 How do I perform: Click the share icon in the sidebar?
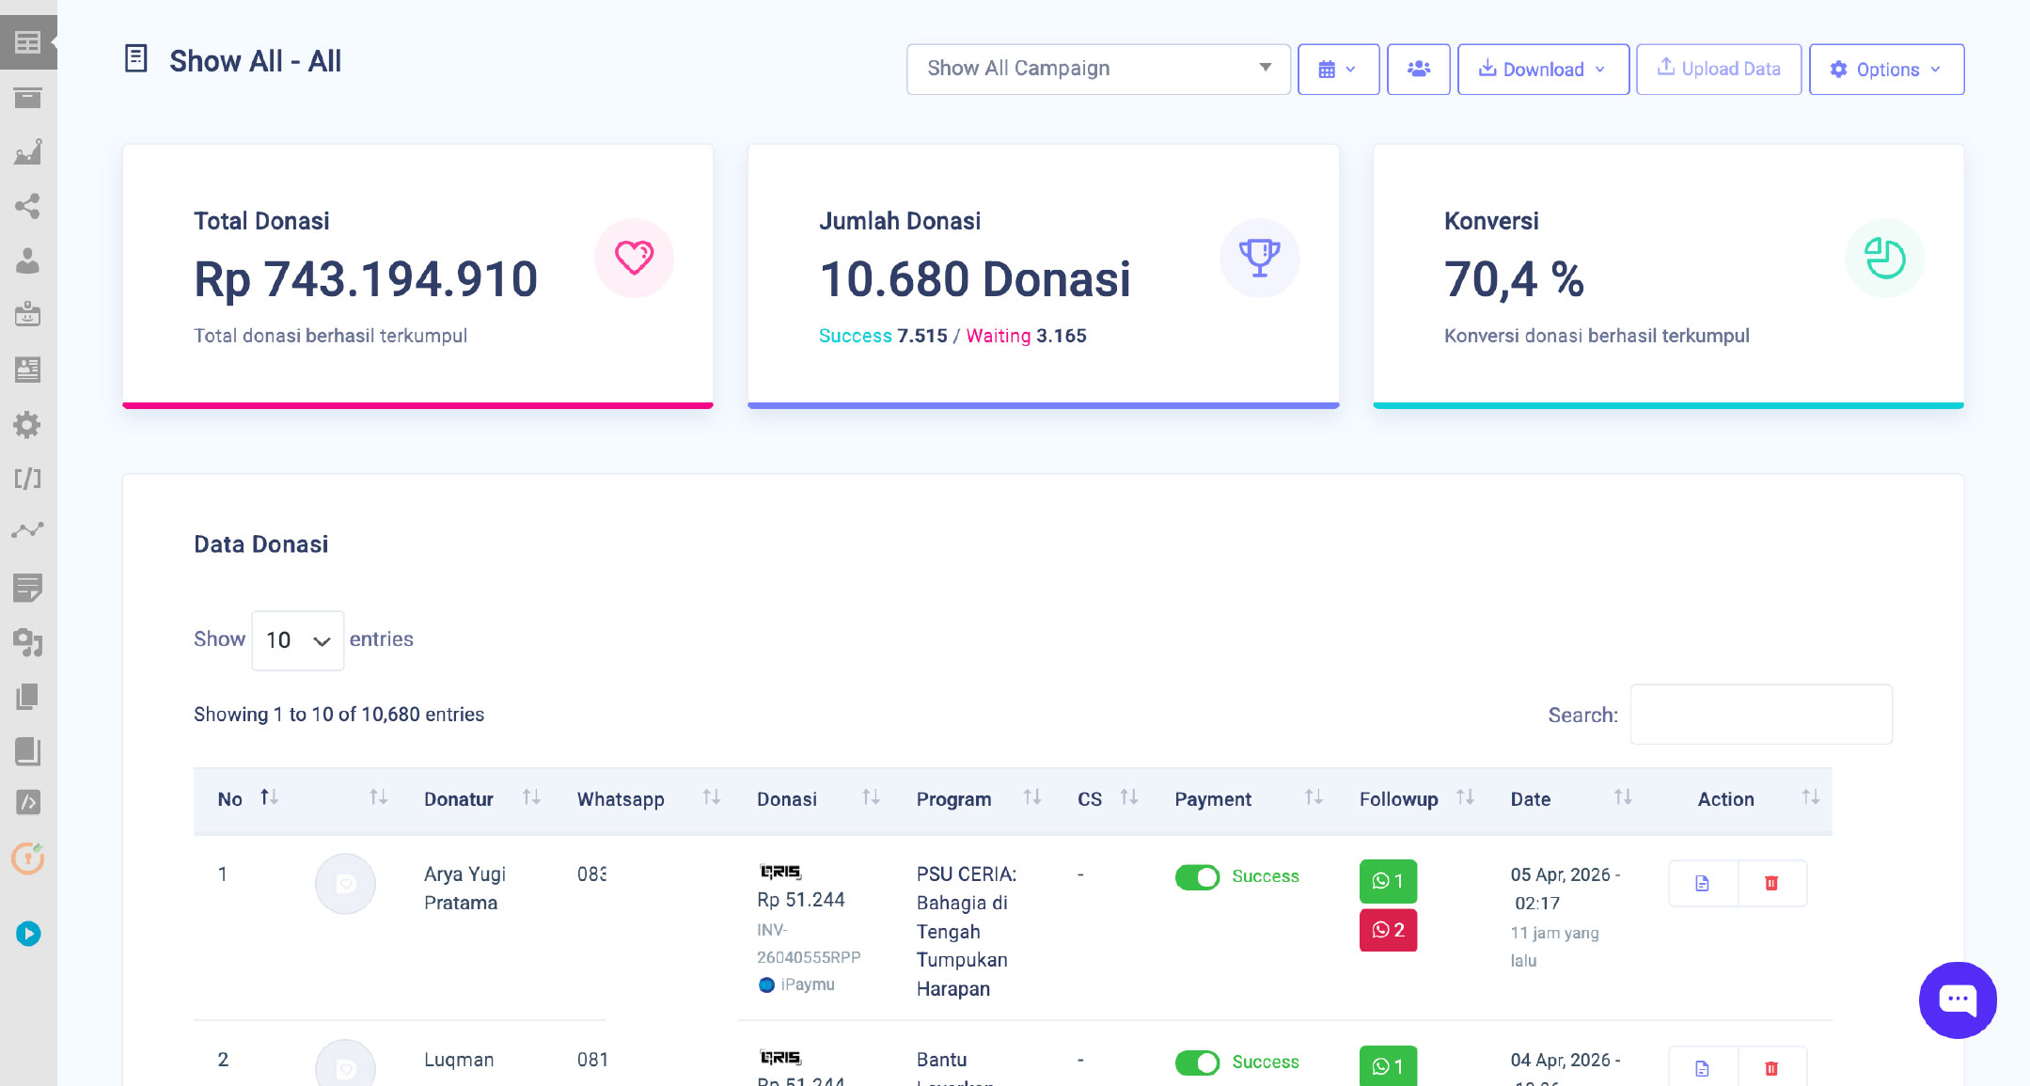[27, 206]
